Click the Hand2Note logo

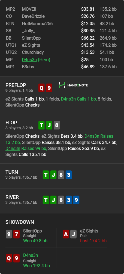click(x=73, y=85)
